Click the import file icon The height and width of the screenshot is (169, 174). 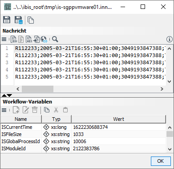click(x=36, y=39)
